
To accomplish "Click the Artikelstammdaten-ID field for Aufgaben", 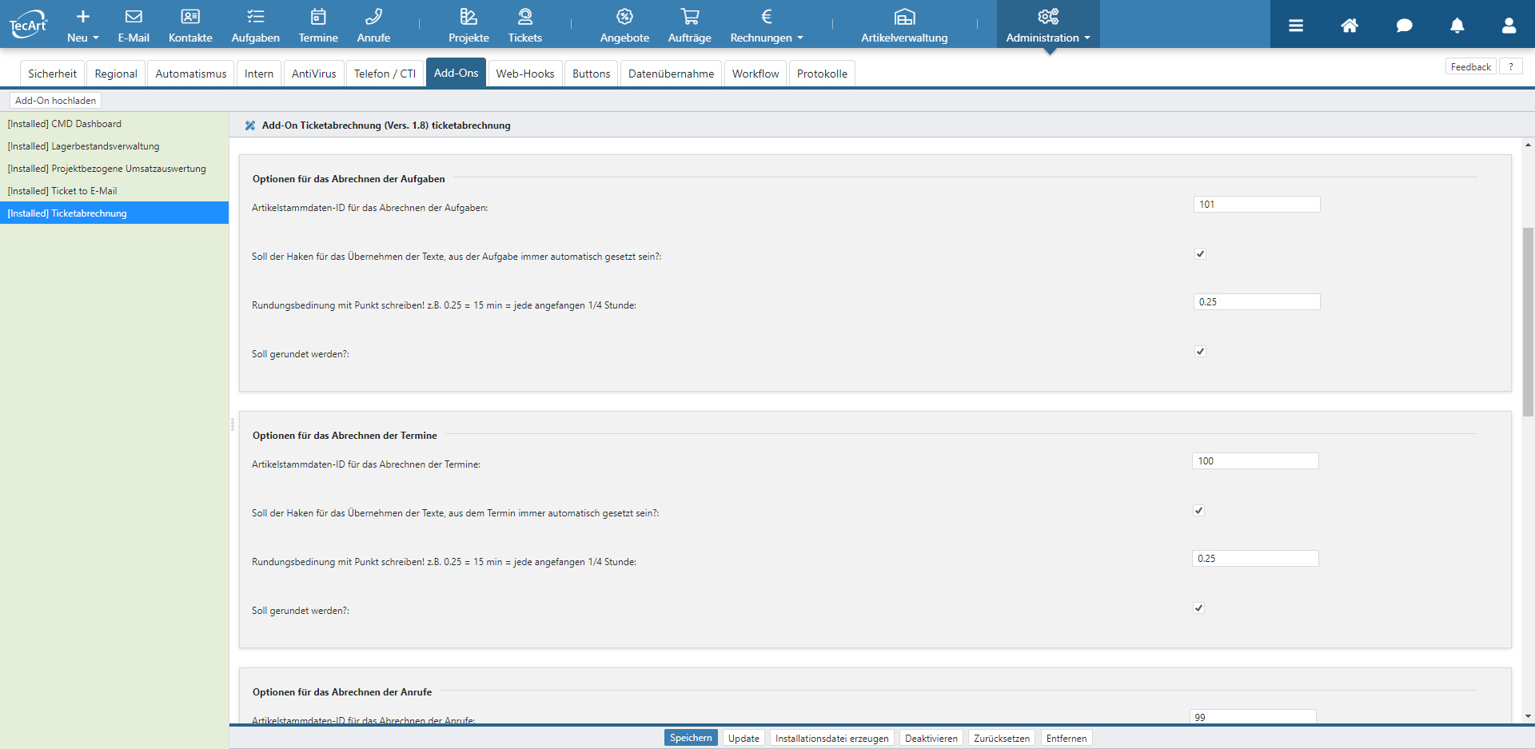I will (1256, 205).
